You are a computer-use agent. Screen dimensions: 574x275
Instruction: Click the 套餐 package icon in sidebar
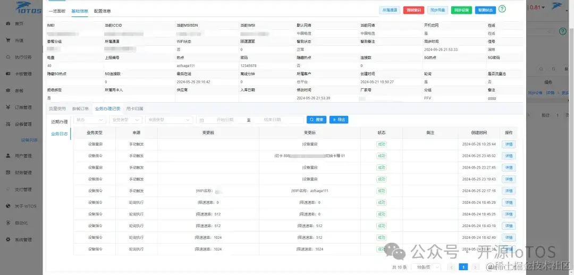[8, 90]
